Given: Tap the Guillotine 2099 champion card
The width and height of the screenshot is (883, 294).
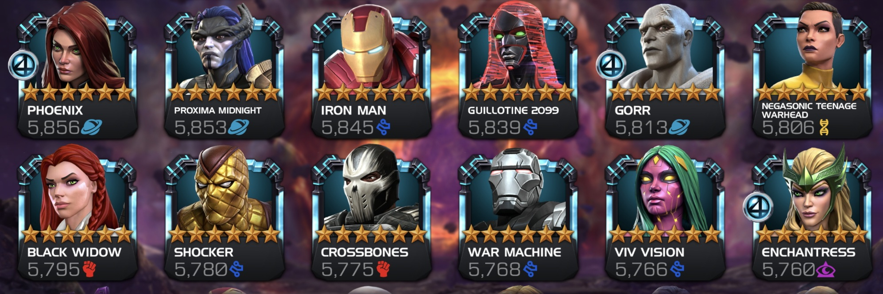Looking at the screenshot, I should coord(518,73).
